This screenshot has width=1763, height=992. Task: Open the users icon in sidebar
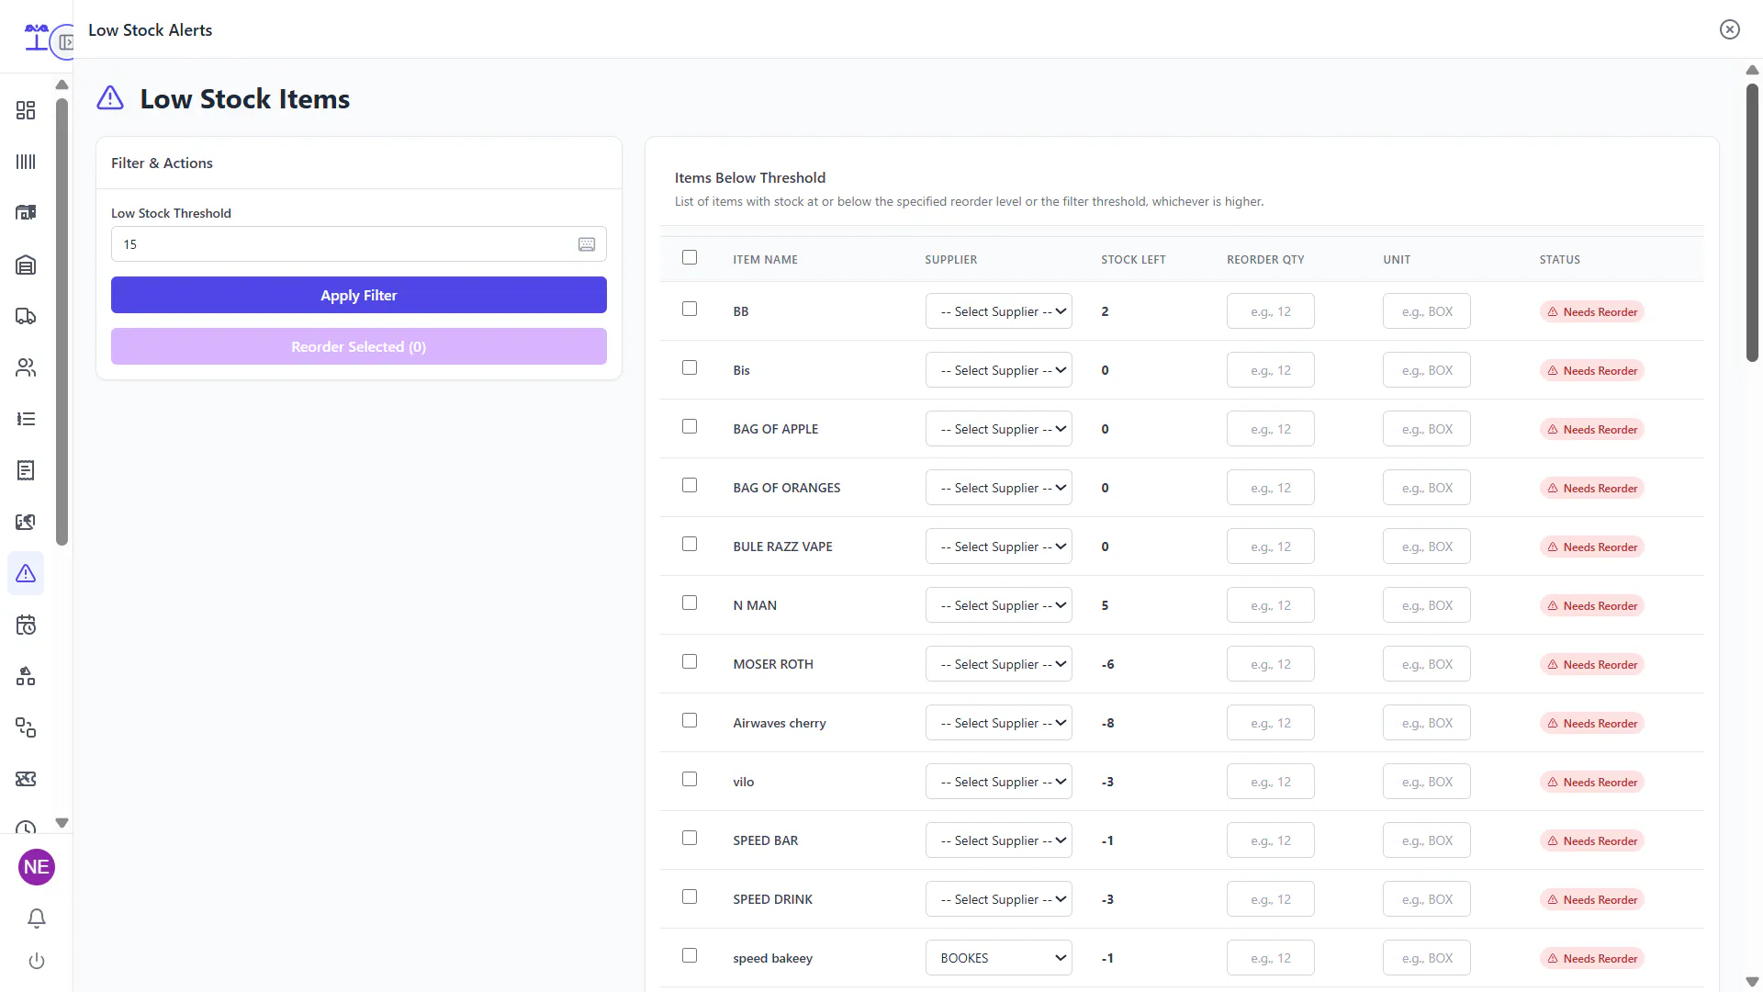(x=26, y=367)
